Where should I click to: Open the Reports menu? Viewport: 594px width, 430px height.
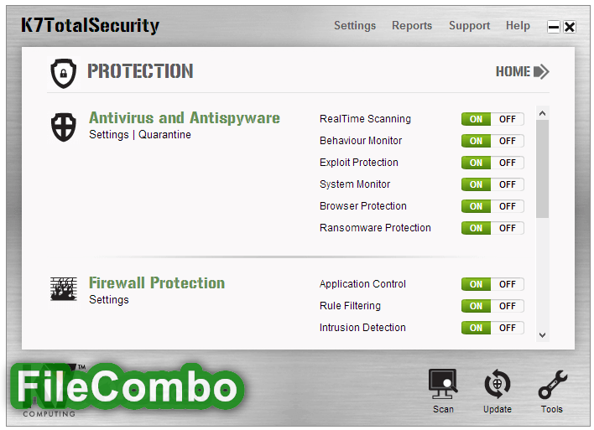coord(412,25)
